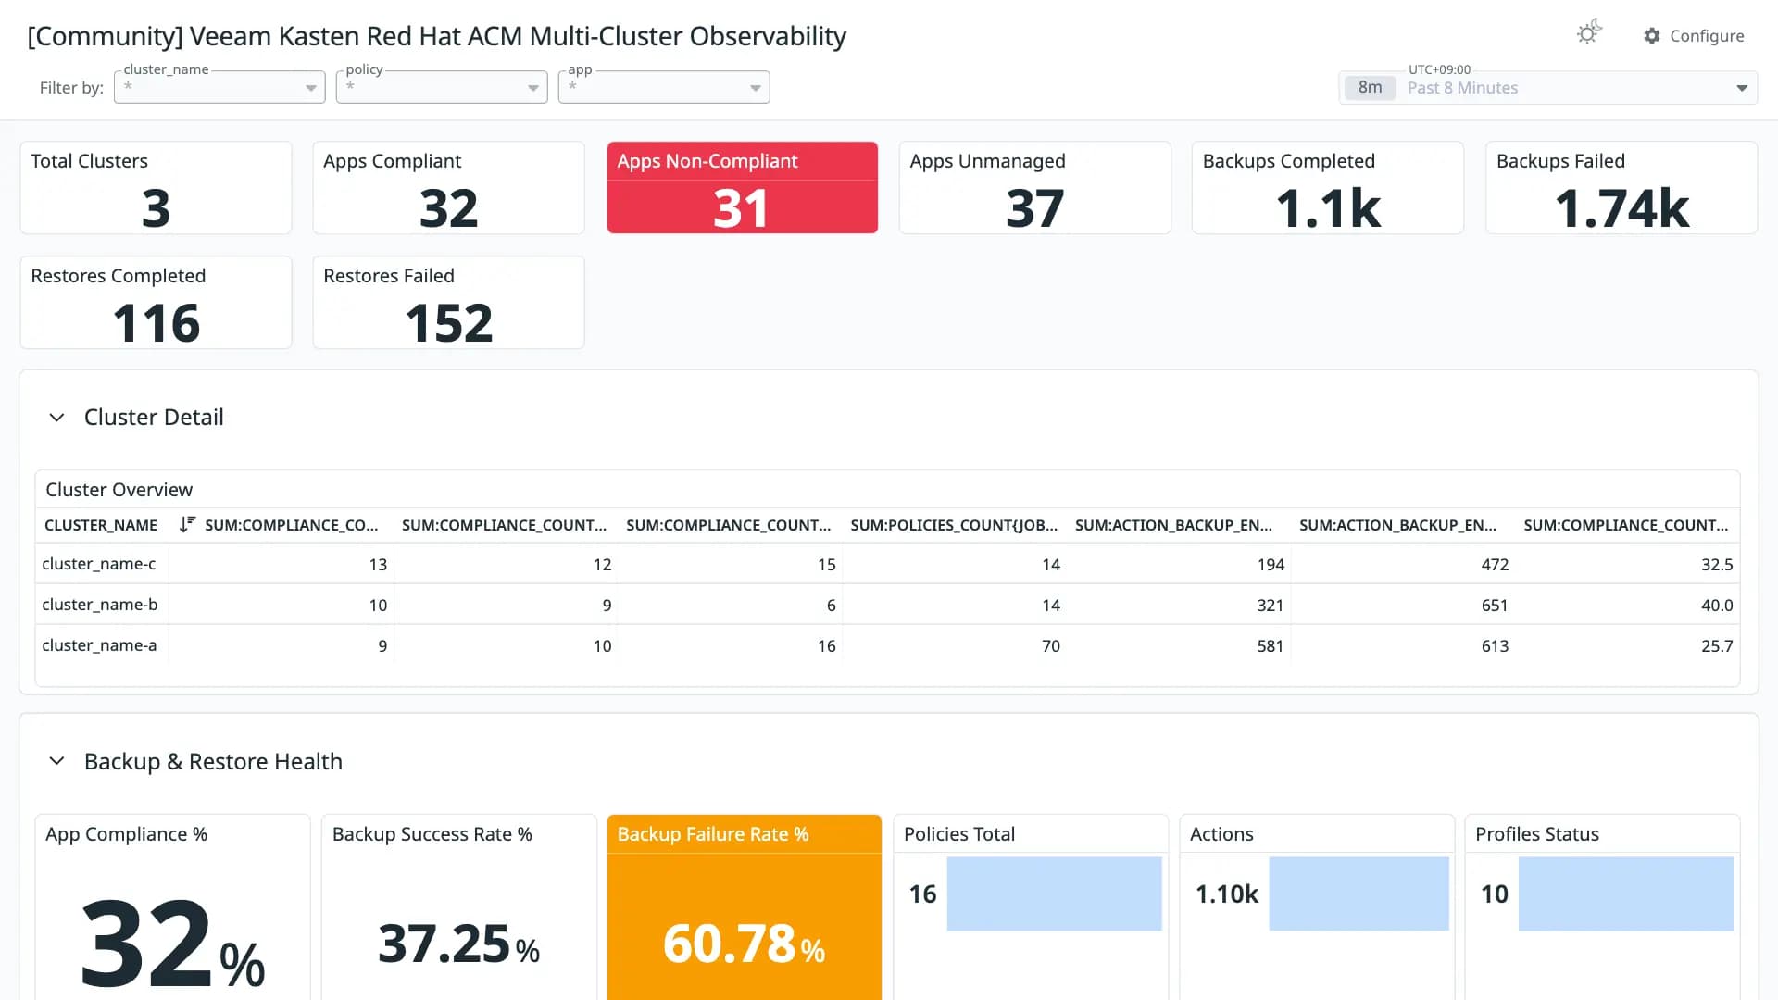Screen dimensions: 1778x1000
Task: Click the first SUM:ACTION_BACKUP_EN... column header
Action: 1173,525
